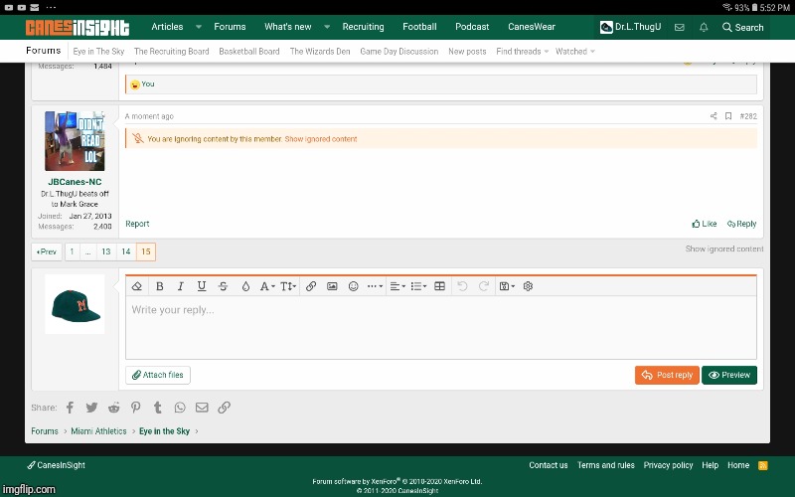Toggle bold formatting in the reply editor
This screenshot has width=795, height=497.
click(x=159, y=286)
